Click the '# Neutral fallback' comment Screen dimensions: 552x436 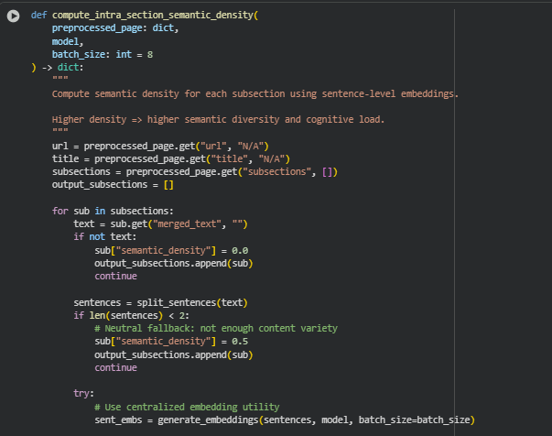(x=215, y=328)
